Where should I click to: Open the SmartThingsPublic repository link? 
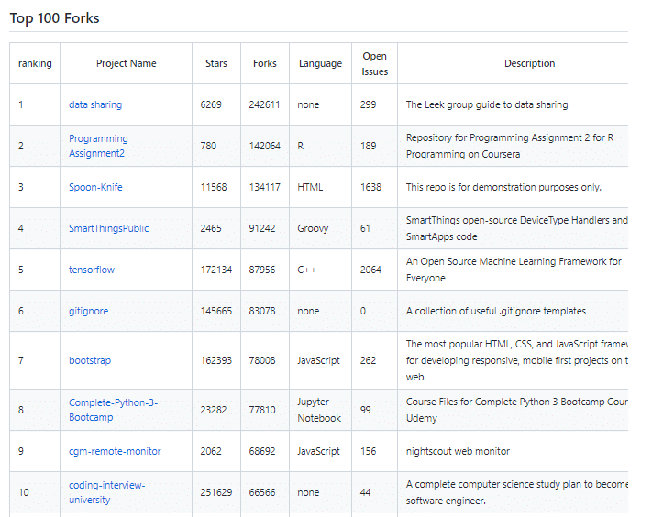tap(108, 228)
